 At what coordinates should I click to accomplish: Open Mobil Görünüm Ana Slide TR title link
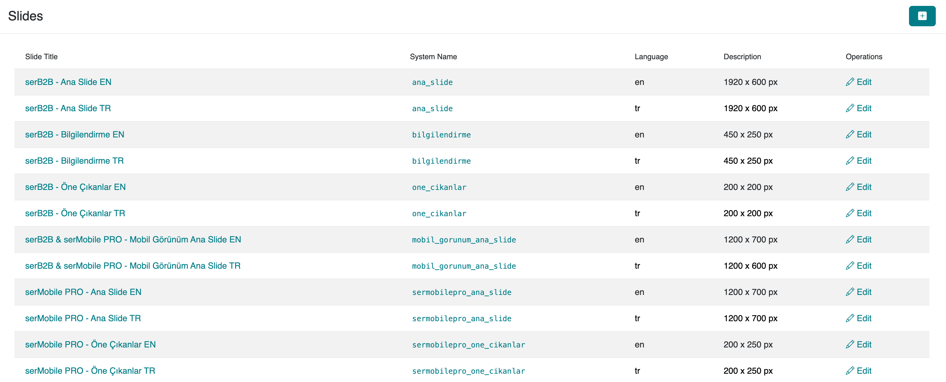(132, 266)
